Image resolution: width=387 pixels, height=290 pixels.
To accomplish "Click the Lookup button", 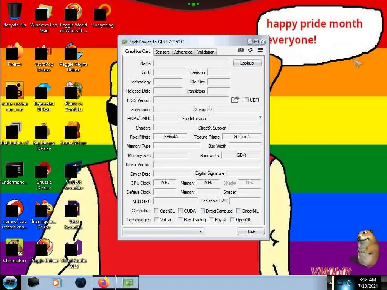I will (247, 63).
